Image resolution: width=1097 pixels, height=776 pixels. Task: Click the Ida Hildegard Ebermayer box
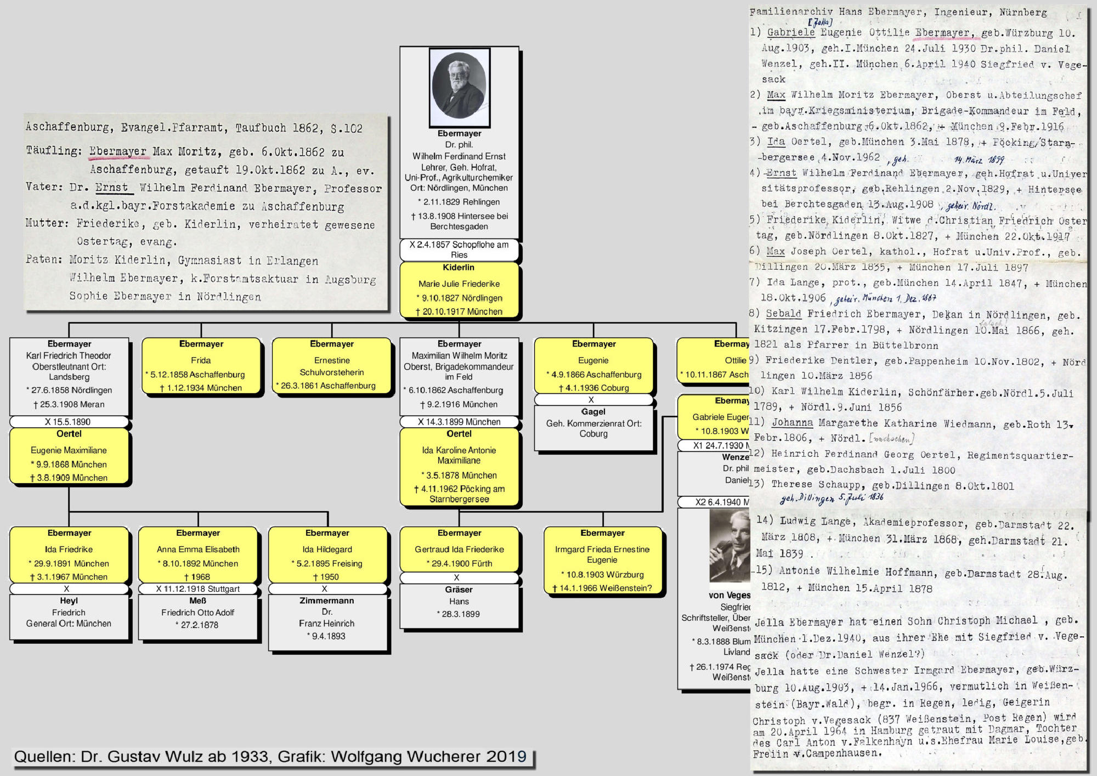click(x=327, y=554)
